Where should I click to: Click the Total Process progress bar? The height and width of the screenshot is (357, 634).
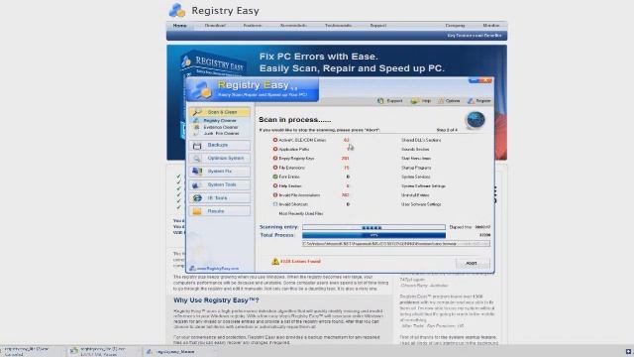pyautogui.click(x=373, y=235)
